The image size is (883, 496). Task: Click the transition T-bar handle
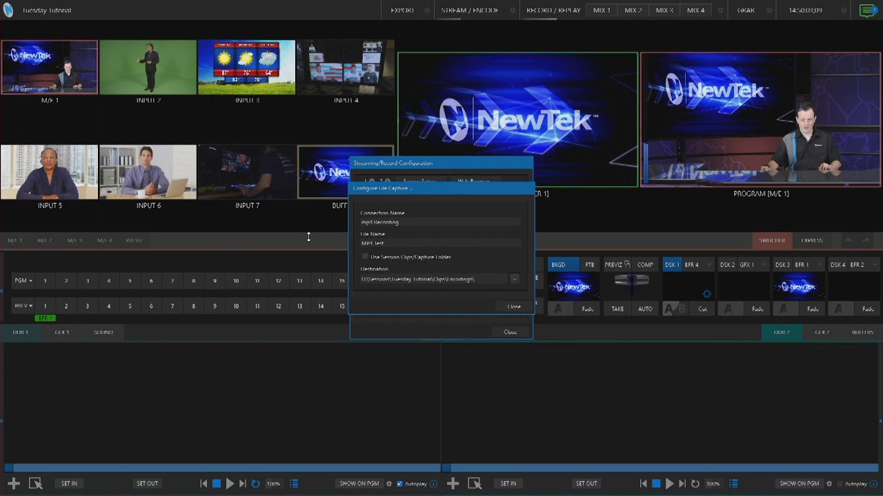(x=631, y=280)
